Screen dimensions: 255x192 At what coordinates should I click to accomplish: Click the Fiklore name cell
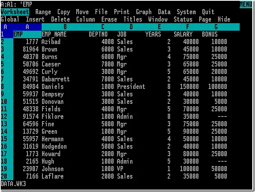53,116
